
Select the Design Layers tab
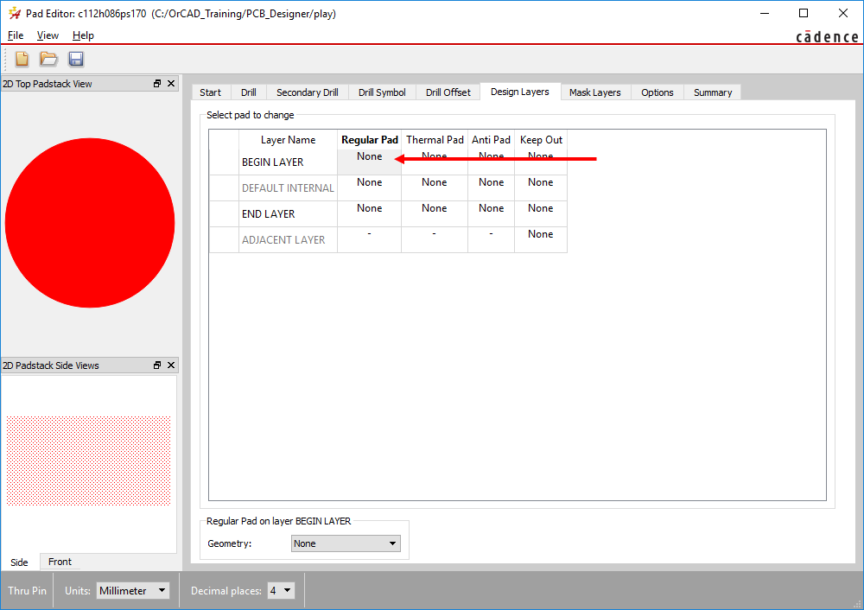(519, 92)
